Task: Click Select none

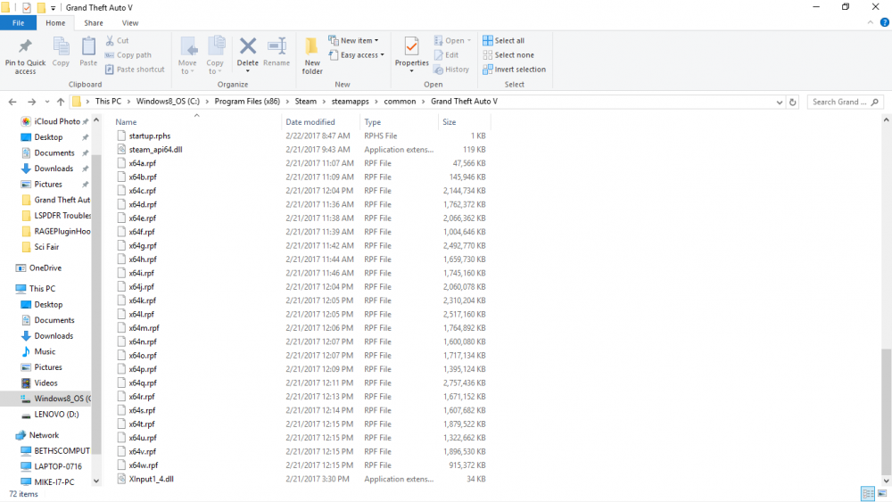Action: pos(508,55)
